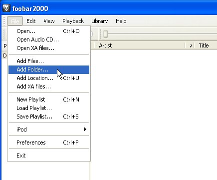Viewport: 217px width, 180px height.
Task: Click the Artist column header
Action: (x=140, y=45)
